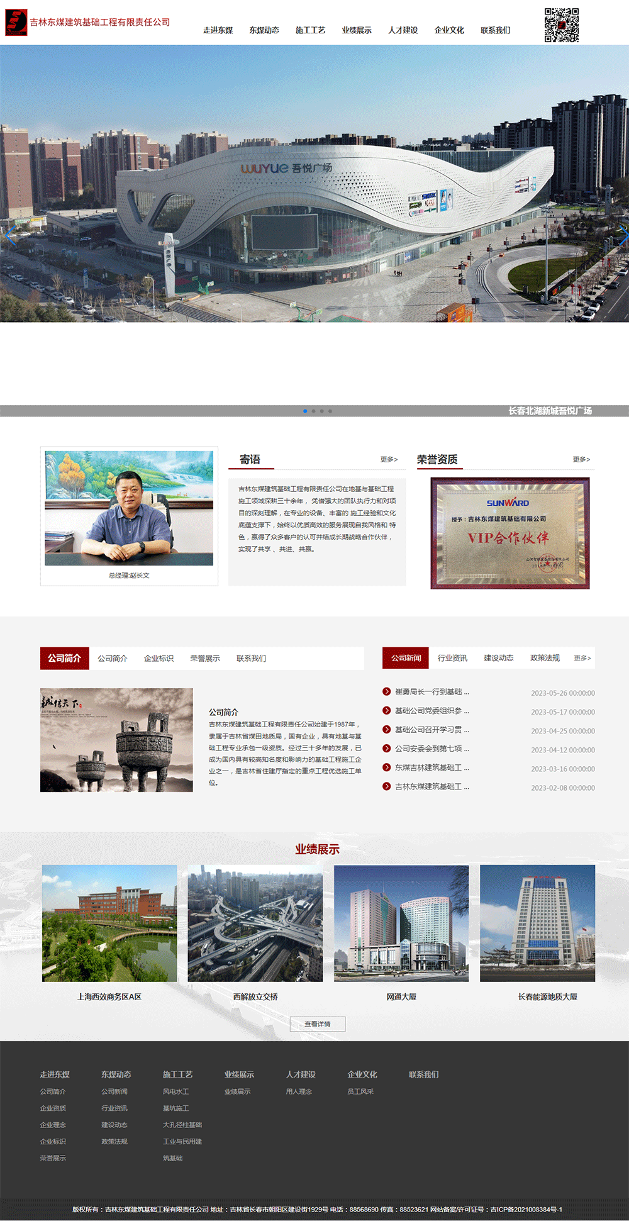
Task: Open the SUNWARD VIP certificate image
Action: (510, 533)
